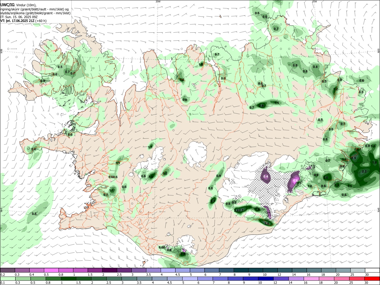Pick the darkest green 1–1.5 rain legend swatch
This screenshot has height=285, width=380.
(69, 278)
